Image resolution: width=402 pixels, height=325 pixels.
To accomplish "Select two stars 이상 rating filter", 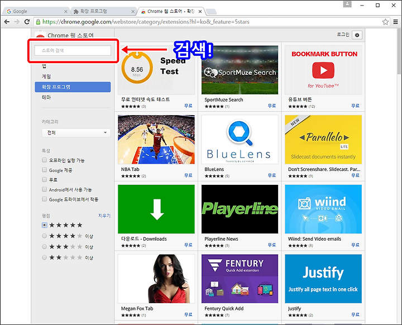I will click(x=44, y=257).
